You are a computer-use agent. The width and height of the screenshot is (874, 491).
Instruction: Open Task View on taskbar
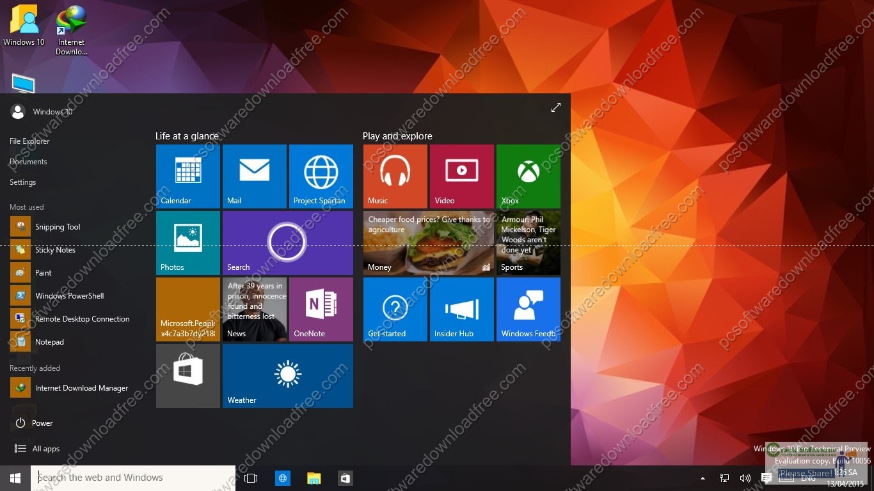pos(251,478)
